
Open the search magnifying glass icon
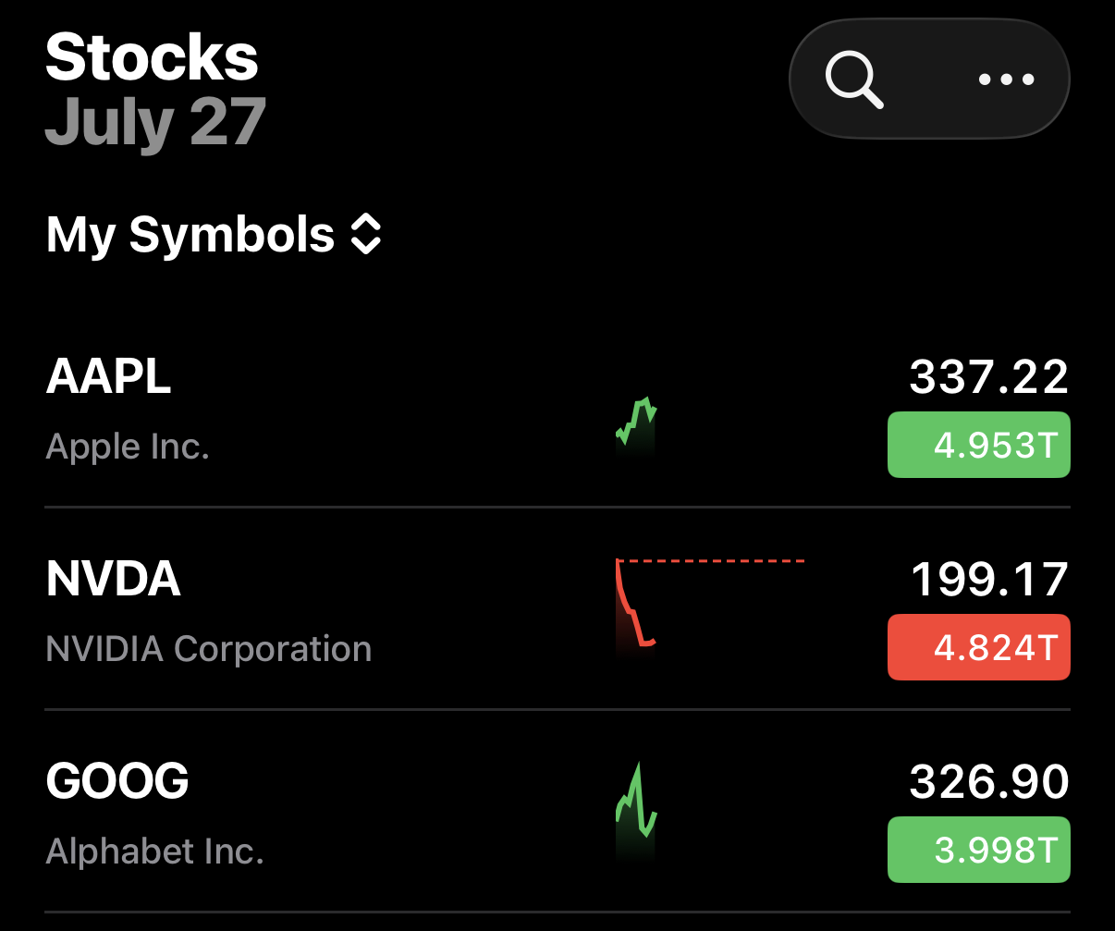coord(854,80)
